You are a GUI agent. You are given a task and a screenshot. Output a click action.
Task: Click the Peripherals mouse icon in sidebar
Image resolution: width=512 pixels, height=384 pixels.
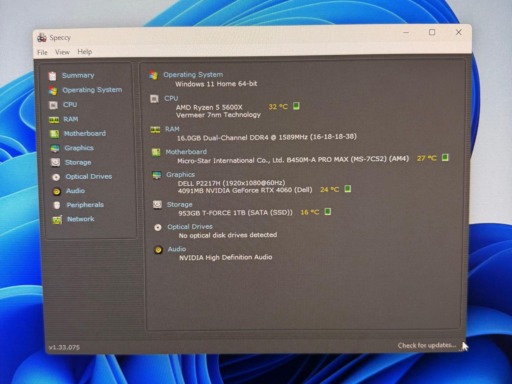pyautogui.click(x=57, y=205)
